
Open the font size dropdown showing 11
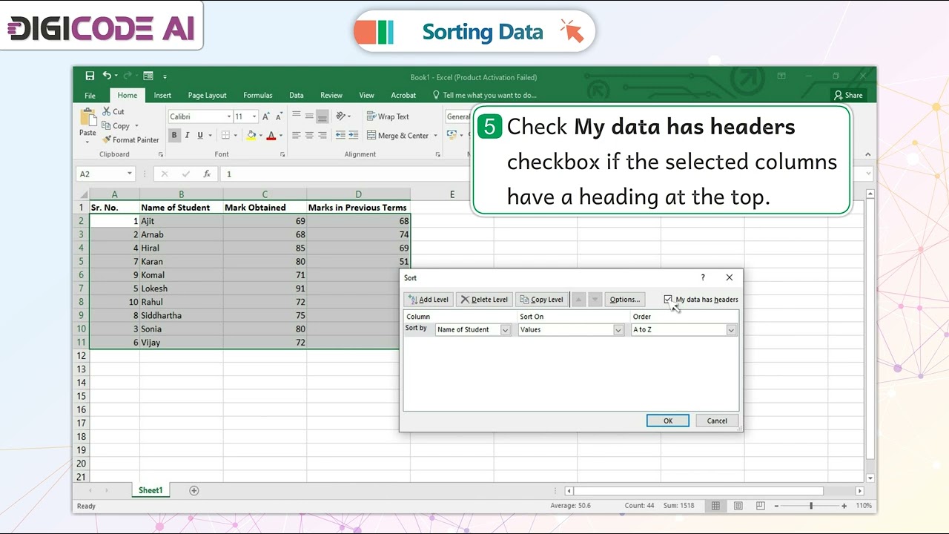254,116
